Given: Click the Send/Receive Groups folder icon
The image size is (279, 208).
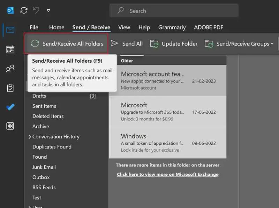Looking at the screenshot, I should coord(209,44).
